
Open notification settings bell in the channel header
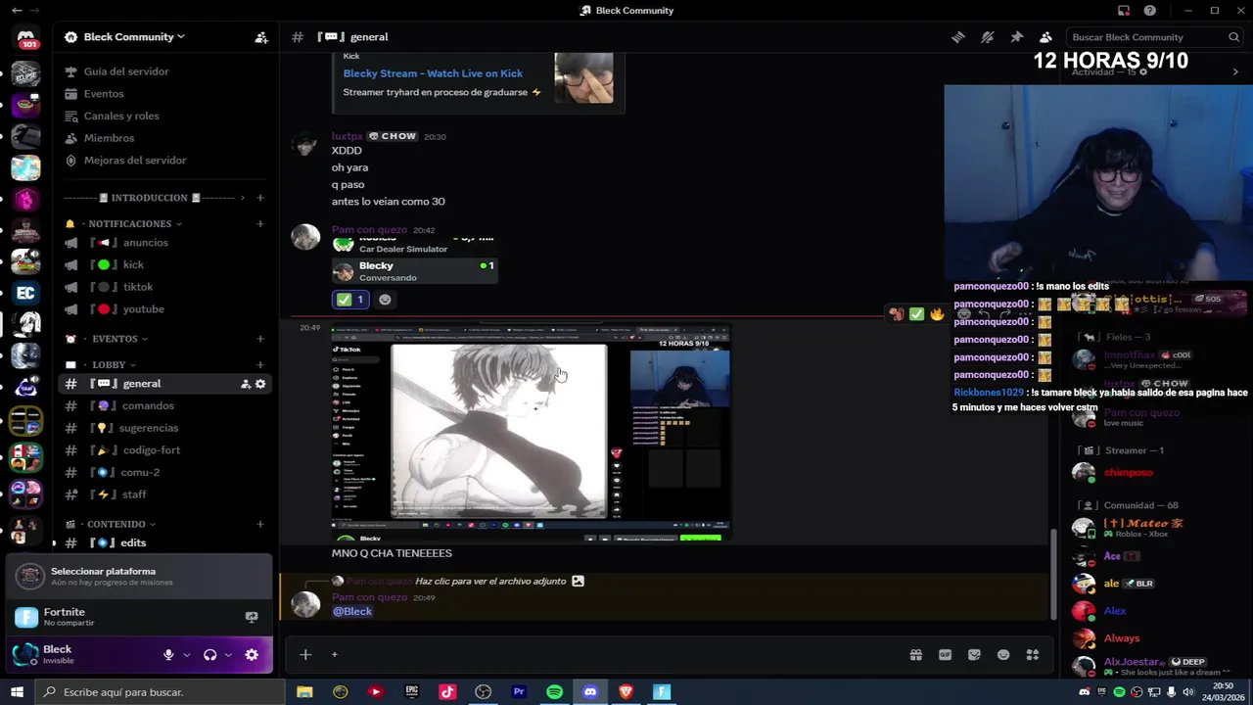988,37
